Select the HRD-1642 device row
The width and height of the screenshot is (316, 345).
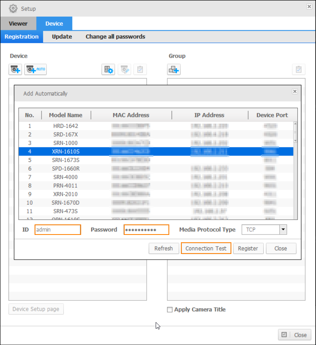coord(156,126)
